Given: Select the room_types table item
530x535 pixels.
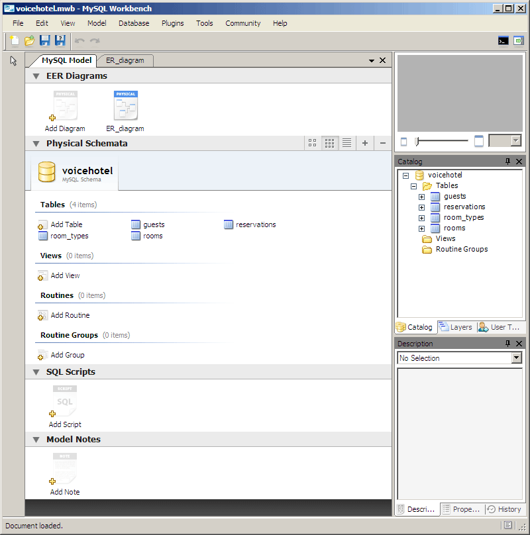Looking at the screenshot, I should pyautogui.click(x=64, y=236).
